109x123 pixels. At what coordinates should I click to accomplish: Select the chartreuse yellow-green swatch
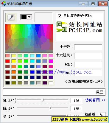click(20, 61)
